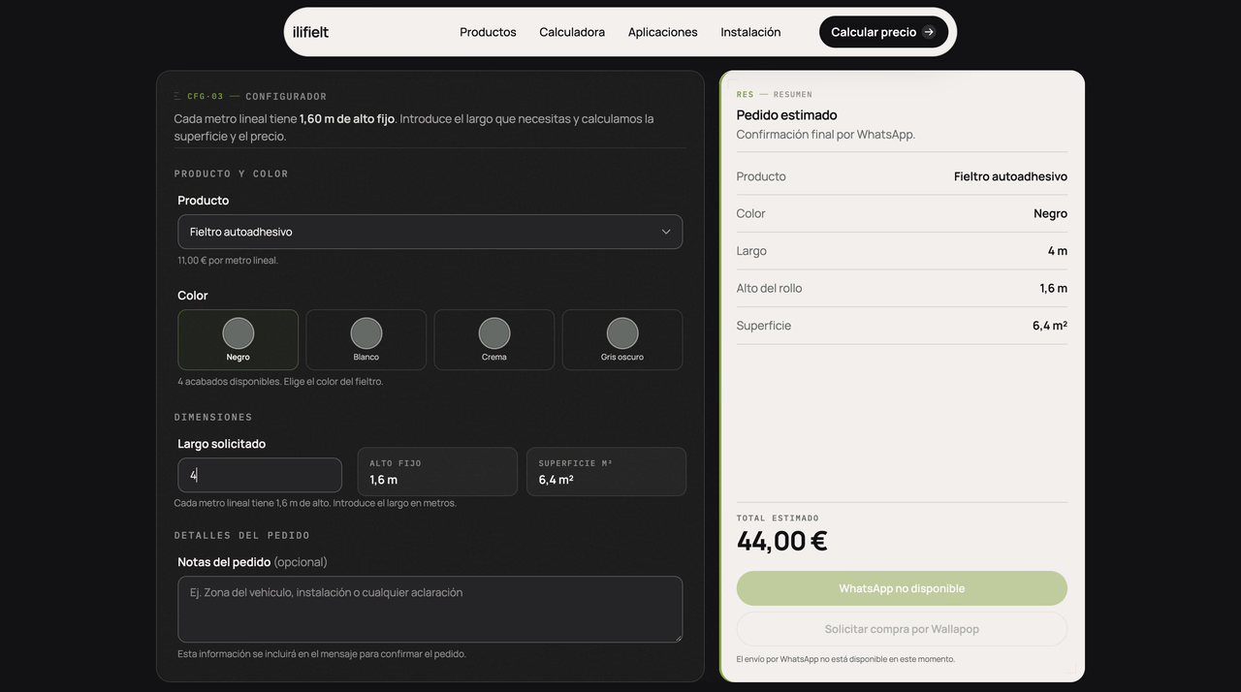Click the Superficie m² 6,4 m² box
The width and height of the screenshot is (1241, 692).
[606, 471]
